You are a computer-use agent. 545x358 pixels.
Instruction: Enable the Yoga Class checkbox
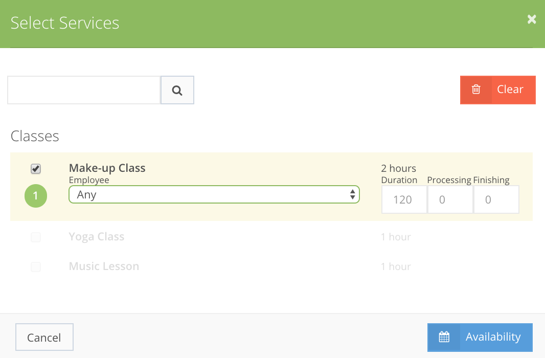(x=36, y=237)
